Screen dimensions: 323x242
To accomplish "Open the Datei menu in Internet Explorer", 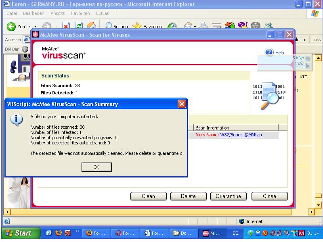I will pos(12,13).
